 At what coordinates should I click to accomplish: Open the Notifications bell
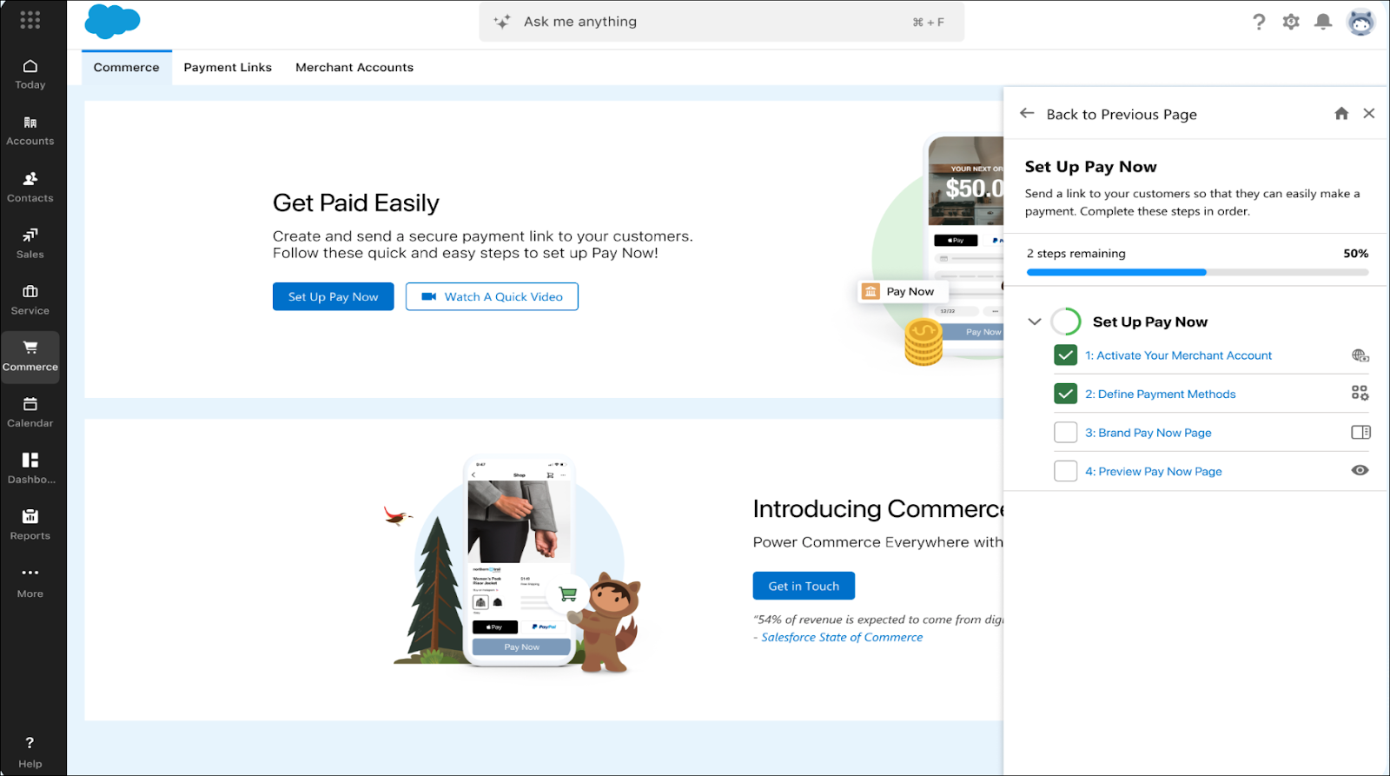(x=1323, y=22)
